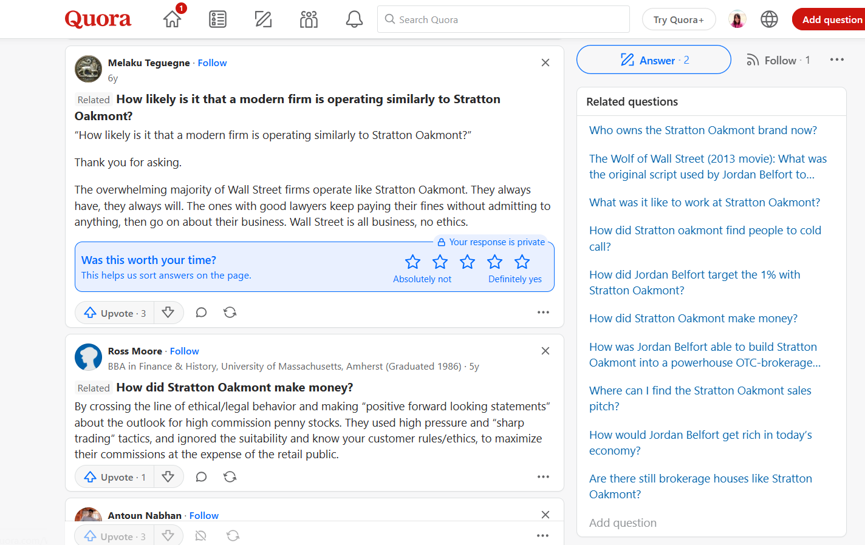Go to Home feed icon
The image size is (865, 545).
173,19
